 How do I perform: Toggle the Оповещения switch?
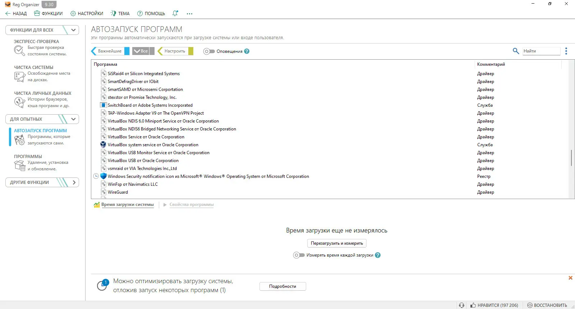tap(209, 51)
